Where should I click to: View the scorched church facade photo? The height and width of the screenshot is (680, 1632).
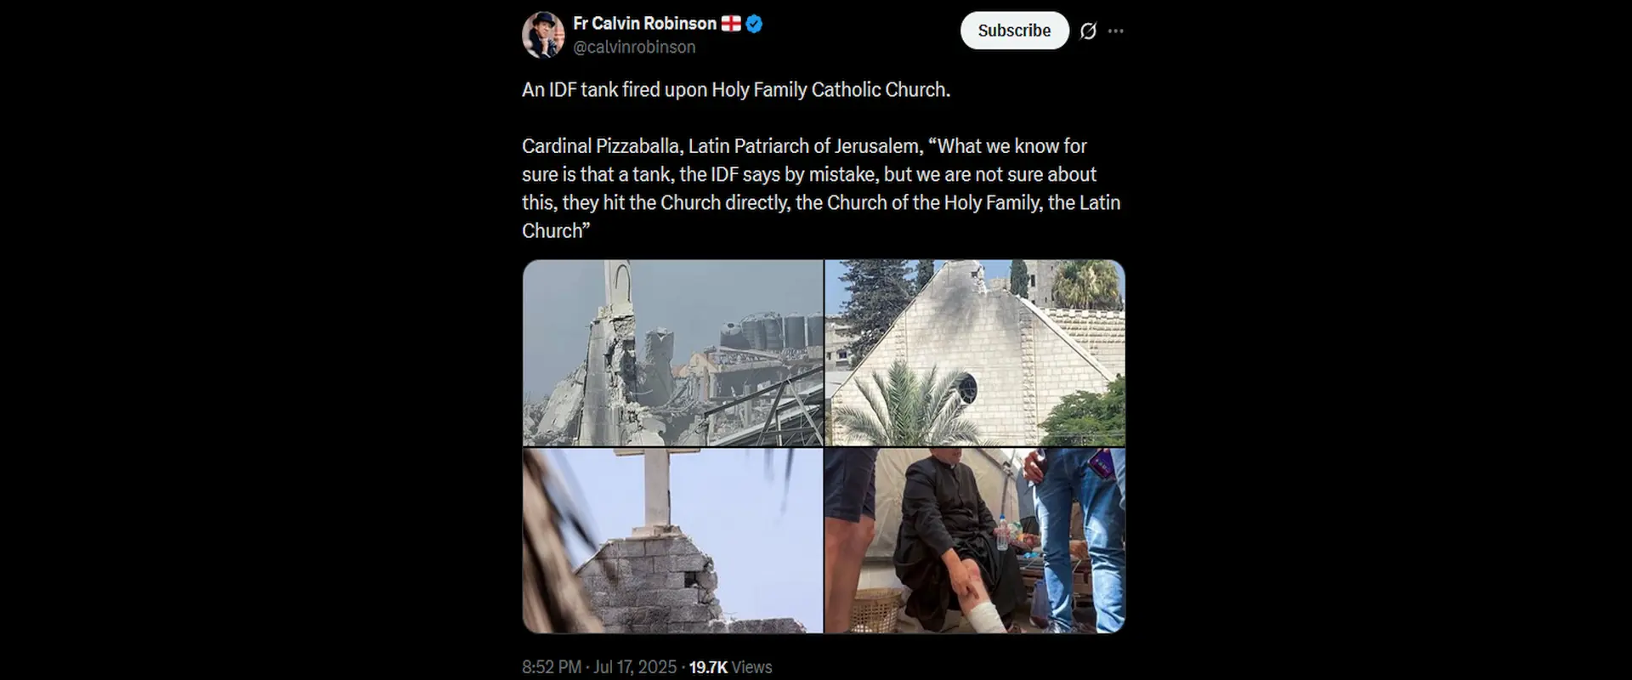(975, 353)
